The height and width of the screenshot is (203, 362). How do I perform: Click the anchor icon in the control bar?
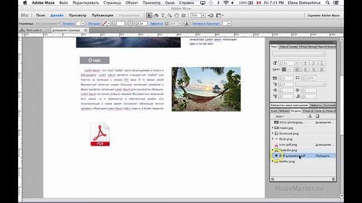187,24
